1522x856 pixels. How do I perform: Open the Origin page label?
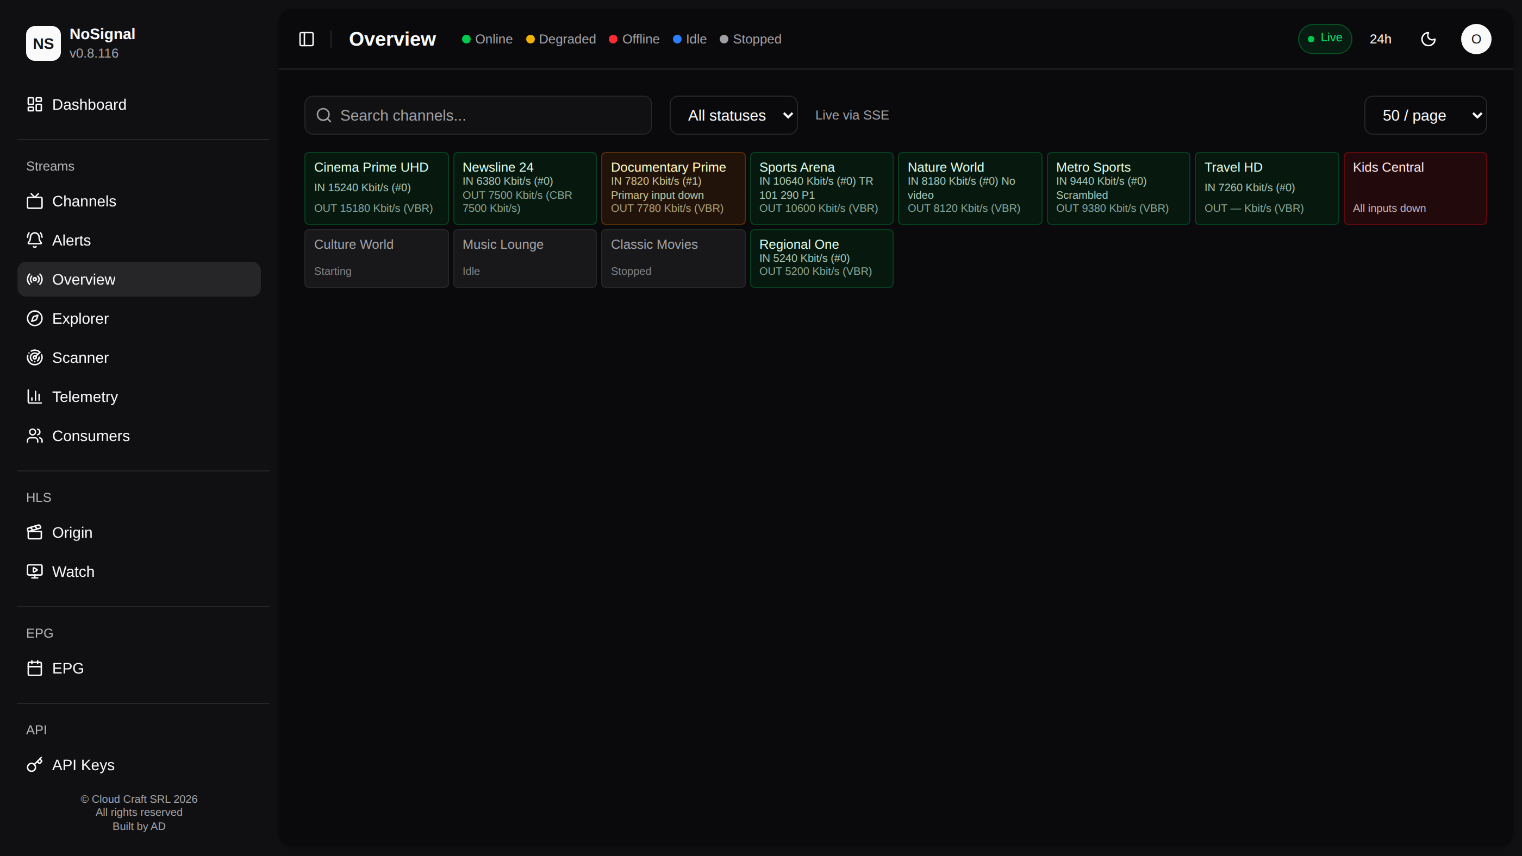pos(72,532)
